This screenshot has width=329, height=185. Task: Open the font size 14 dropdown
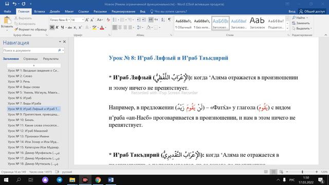83,20
